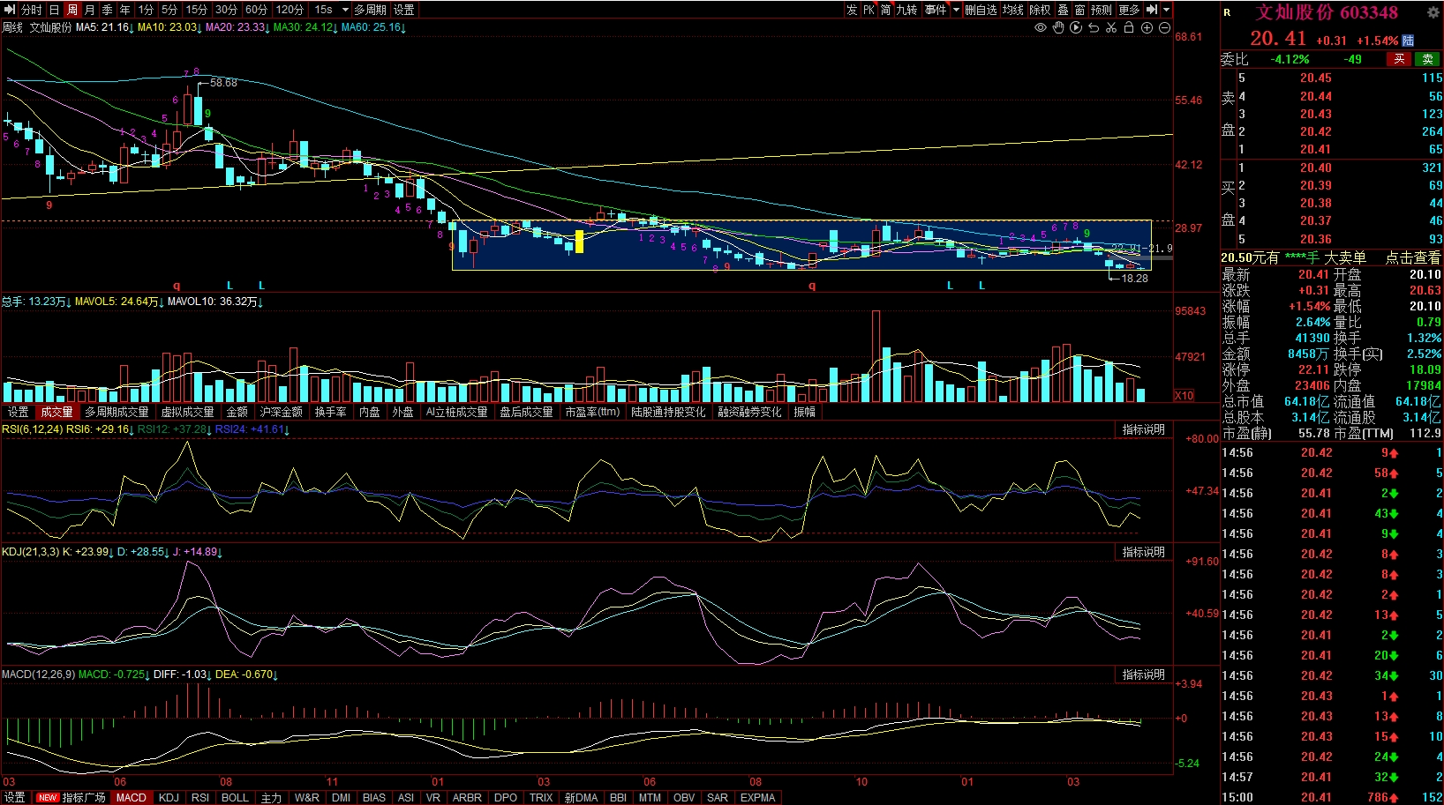Click the scissors cut icon above chart
Image resolution: width=1444 pixels, height=805 pixels.
(1111, 28)
